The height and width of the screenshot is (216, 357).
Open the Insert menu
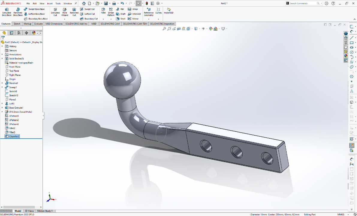click(x=50, y=3)
